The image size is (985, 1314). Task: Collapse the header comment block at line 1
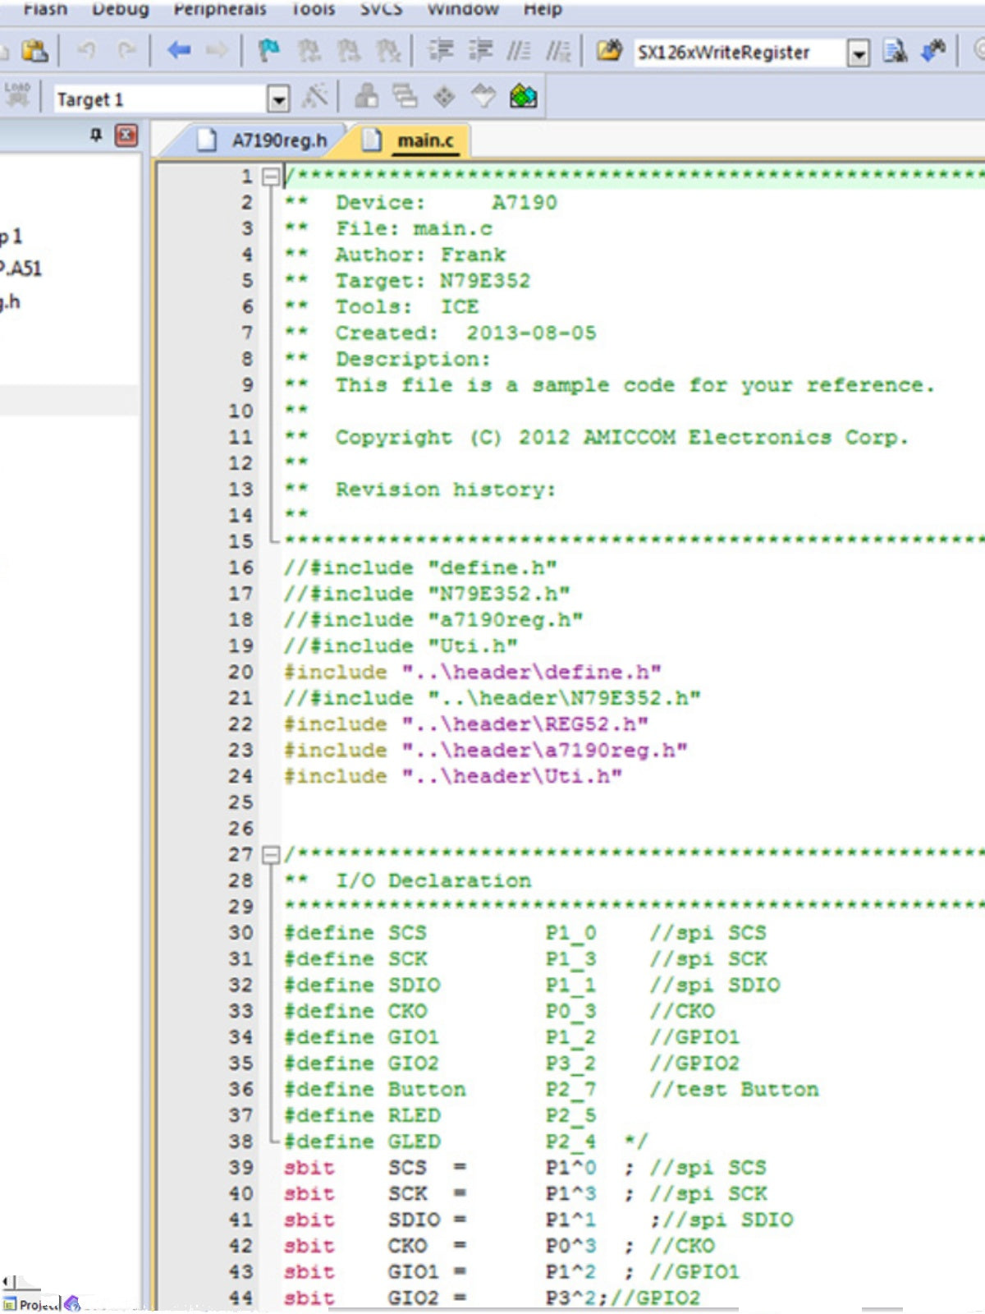click(x=270, y=177)
